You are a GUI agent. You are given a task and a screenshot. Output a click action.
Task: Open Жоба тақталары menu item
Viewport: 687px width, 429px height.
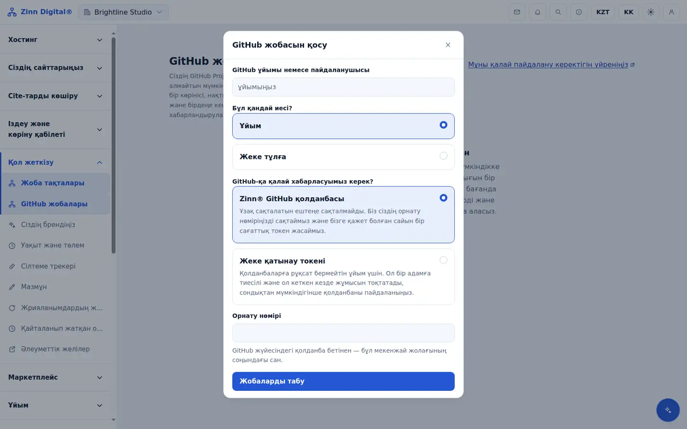55,183
